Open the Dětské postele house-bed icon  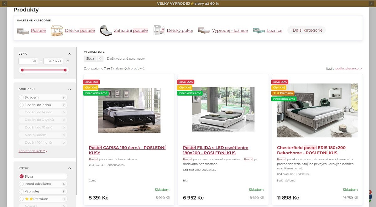pyautogui.click(x=57, y=31)
